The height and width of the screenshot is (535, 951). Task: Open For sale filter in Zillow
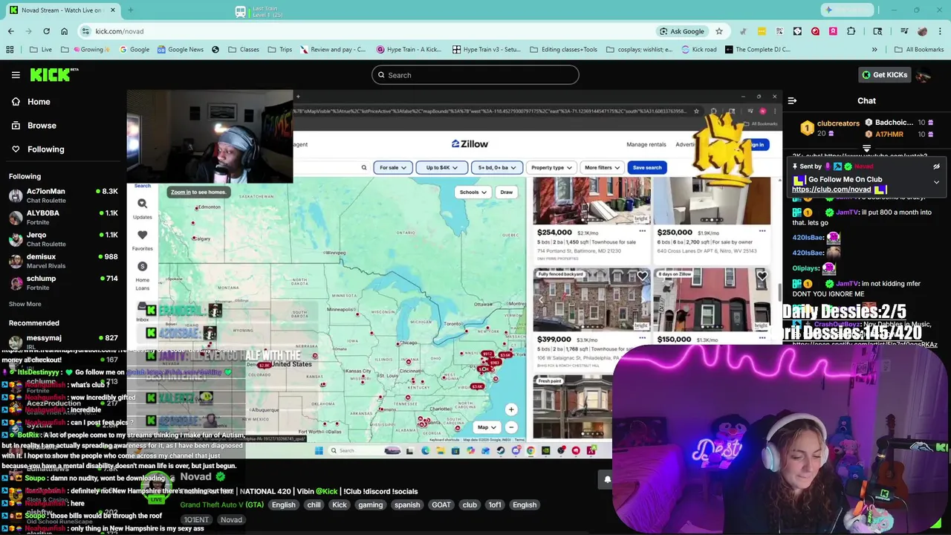coord(393,167)
